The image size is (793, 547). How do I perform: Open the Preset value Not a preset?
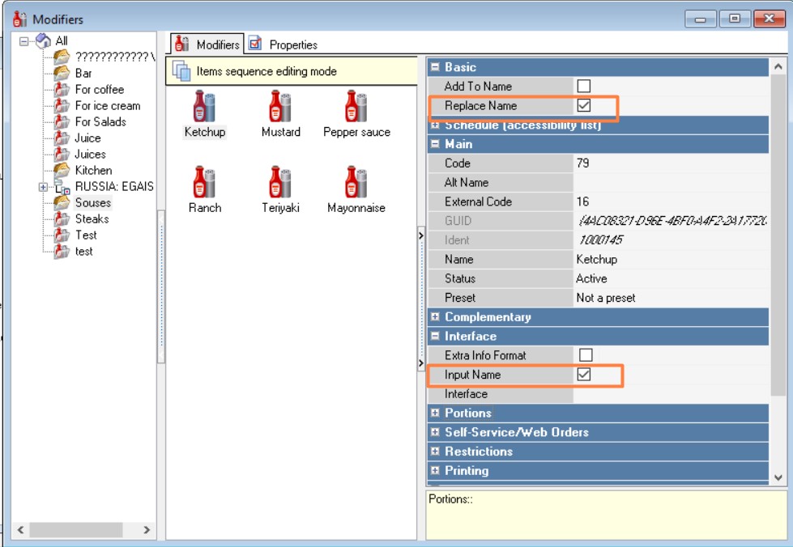click(671, 298)
